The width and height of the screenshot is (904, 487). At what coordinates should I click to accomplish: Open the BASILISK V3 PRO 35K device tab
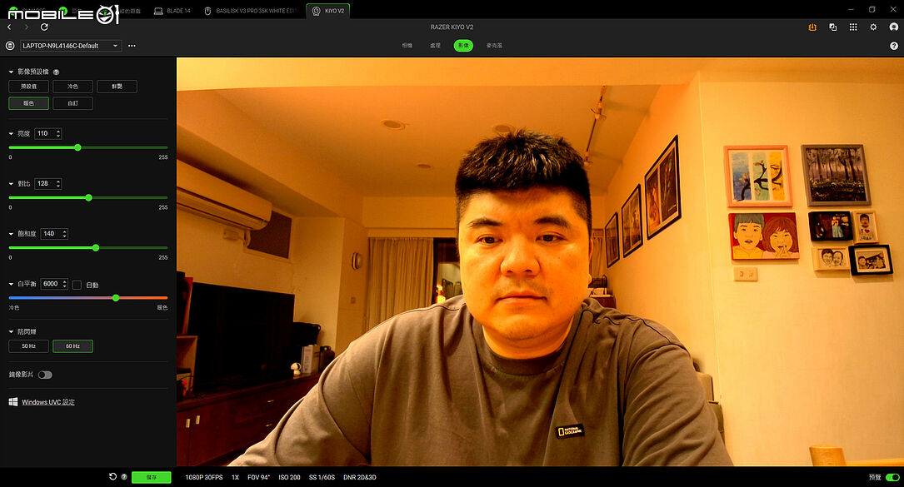coord(252,11)
